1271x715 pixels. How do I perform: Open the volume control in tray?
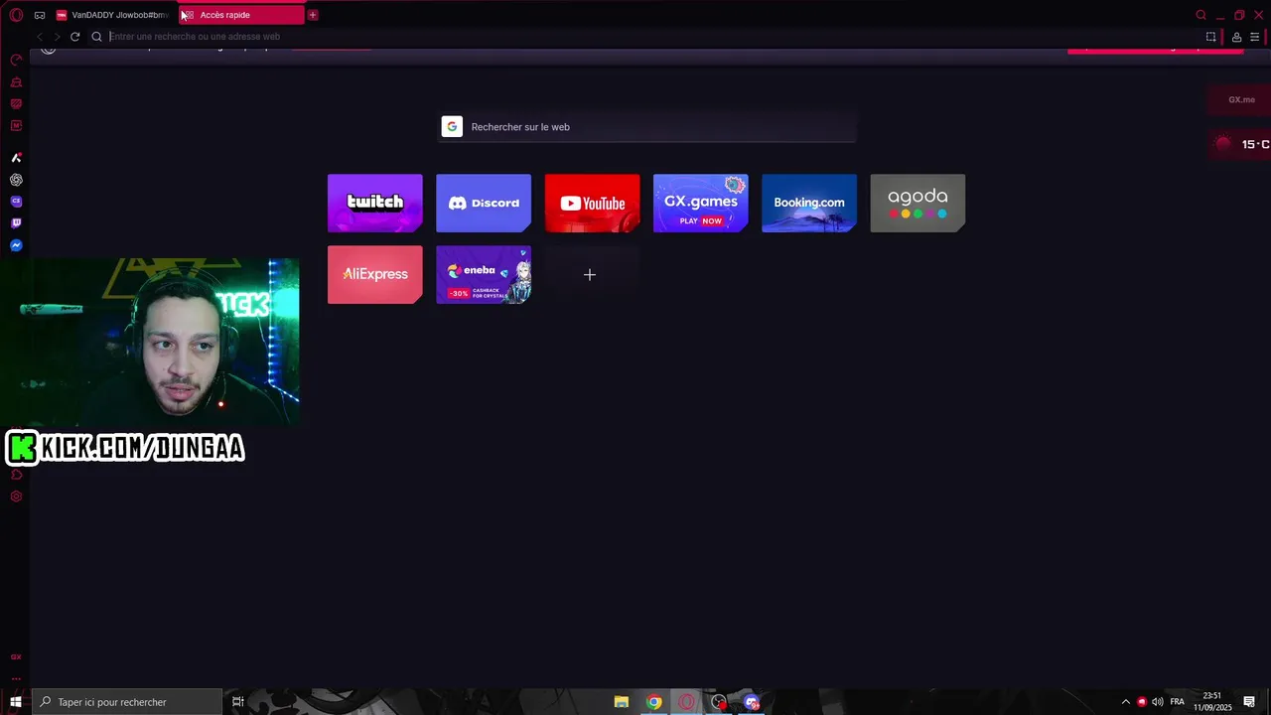coord(1158,702)
